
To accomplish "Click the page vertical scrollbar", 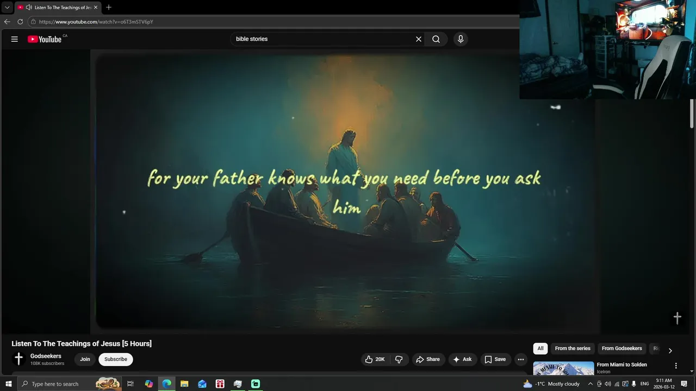I will click(692, 114).
